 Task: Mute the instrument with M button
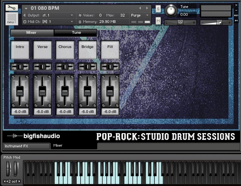pos(158,21)
